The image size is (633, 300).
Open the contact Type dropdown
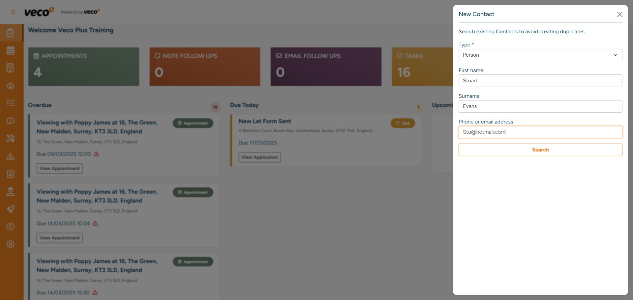[x=540, y=55]
